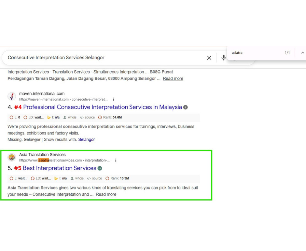The height and width of the screenshot is (251, 306).
Task: Open whois for maven-international result
Action: click(x=70, y=117)
